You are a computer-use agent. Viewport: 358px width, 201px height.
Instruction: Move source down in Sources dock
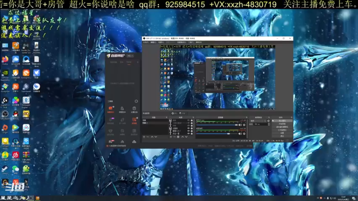click(186, 137)
